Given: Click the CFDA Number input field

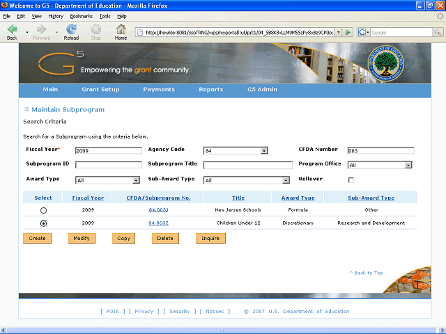Looking at the screenshot, I should [x=380, y=150].
